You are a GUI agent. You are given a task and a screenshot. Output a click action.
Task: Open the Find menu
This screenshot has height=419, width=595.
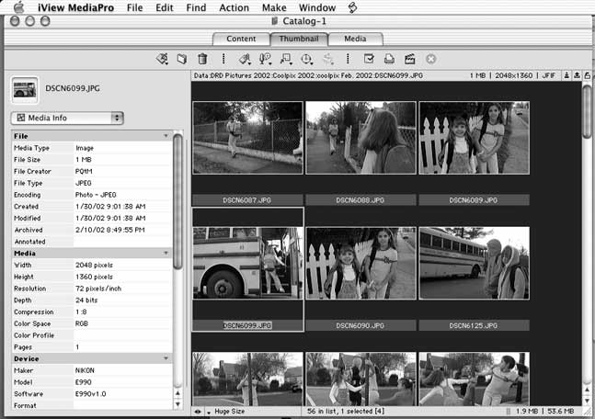196,7
